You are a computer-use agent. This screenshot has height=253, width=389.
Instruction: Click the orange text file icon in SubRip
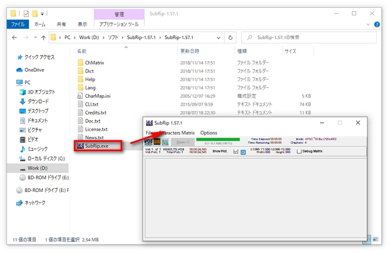157,142
